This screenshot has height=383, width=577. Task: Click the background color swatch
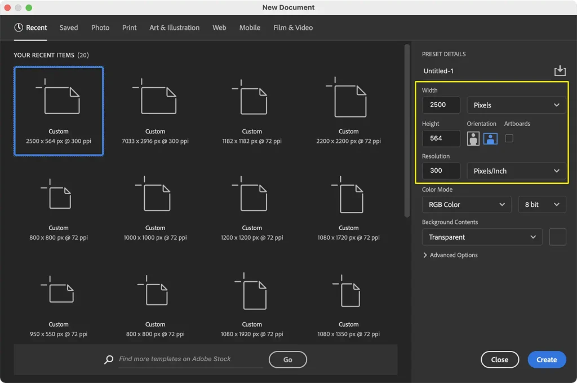557,237
